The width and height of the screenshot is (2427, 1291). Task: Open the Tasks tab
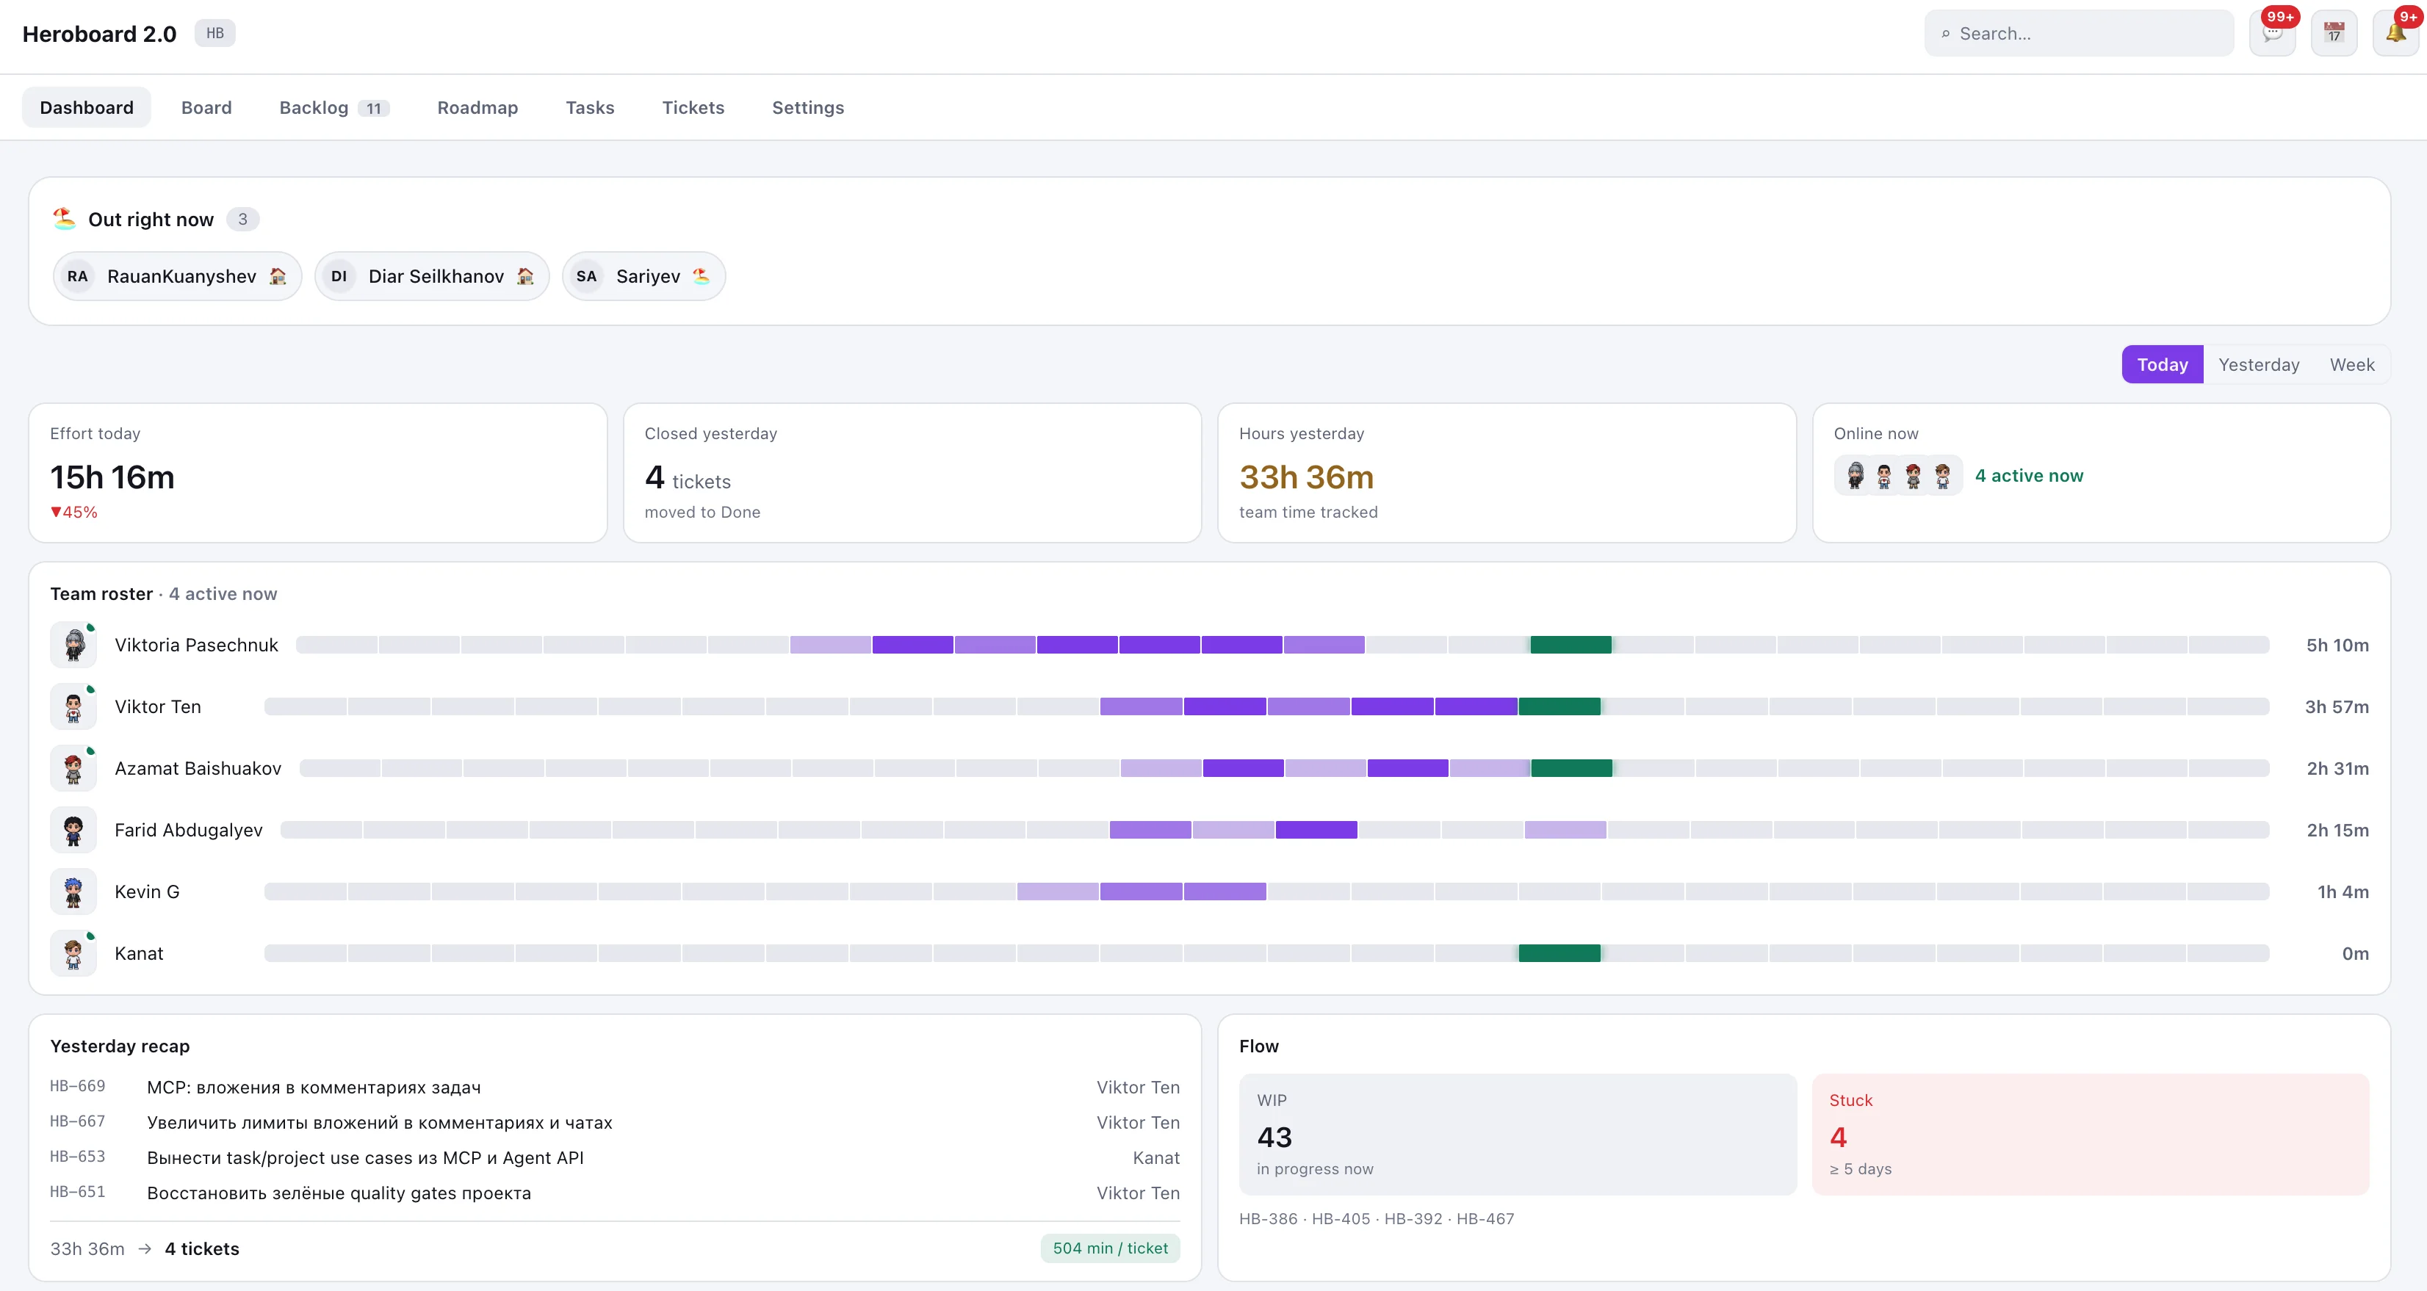pyautogui.click(x=590, y=107)
